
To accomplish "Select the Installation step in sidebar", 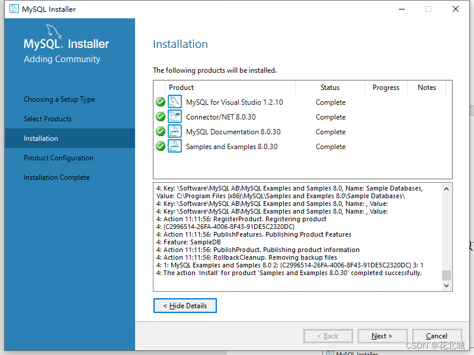I will coord(70,138).
